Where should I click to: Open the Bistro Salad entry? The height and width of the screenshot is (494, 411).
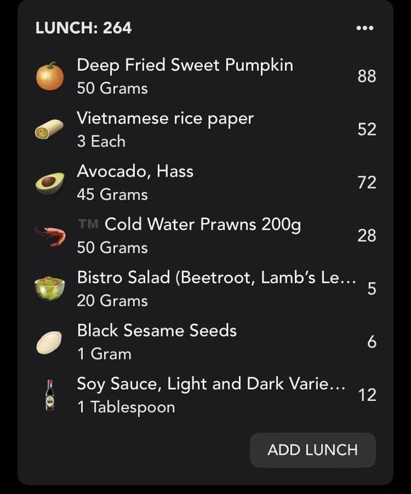[x=205, y=289]
